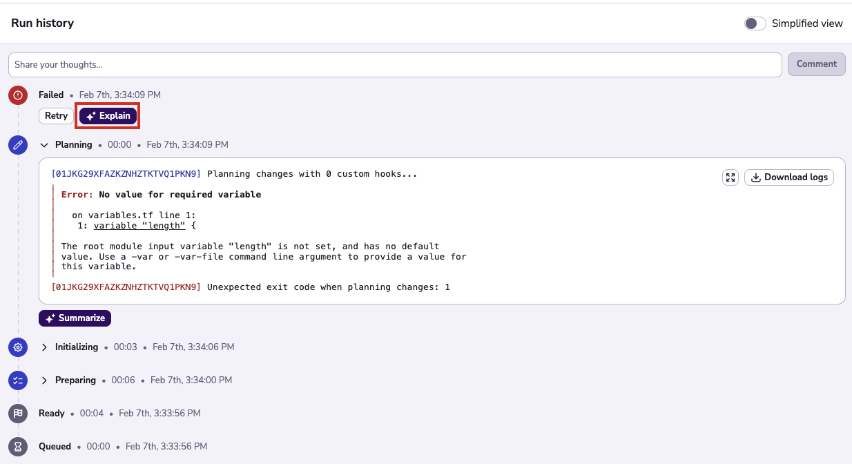Click the Initializing stage gear icon
This screenshot has width=852, height=464.
[x=18, y=347]
